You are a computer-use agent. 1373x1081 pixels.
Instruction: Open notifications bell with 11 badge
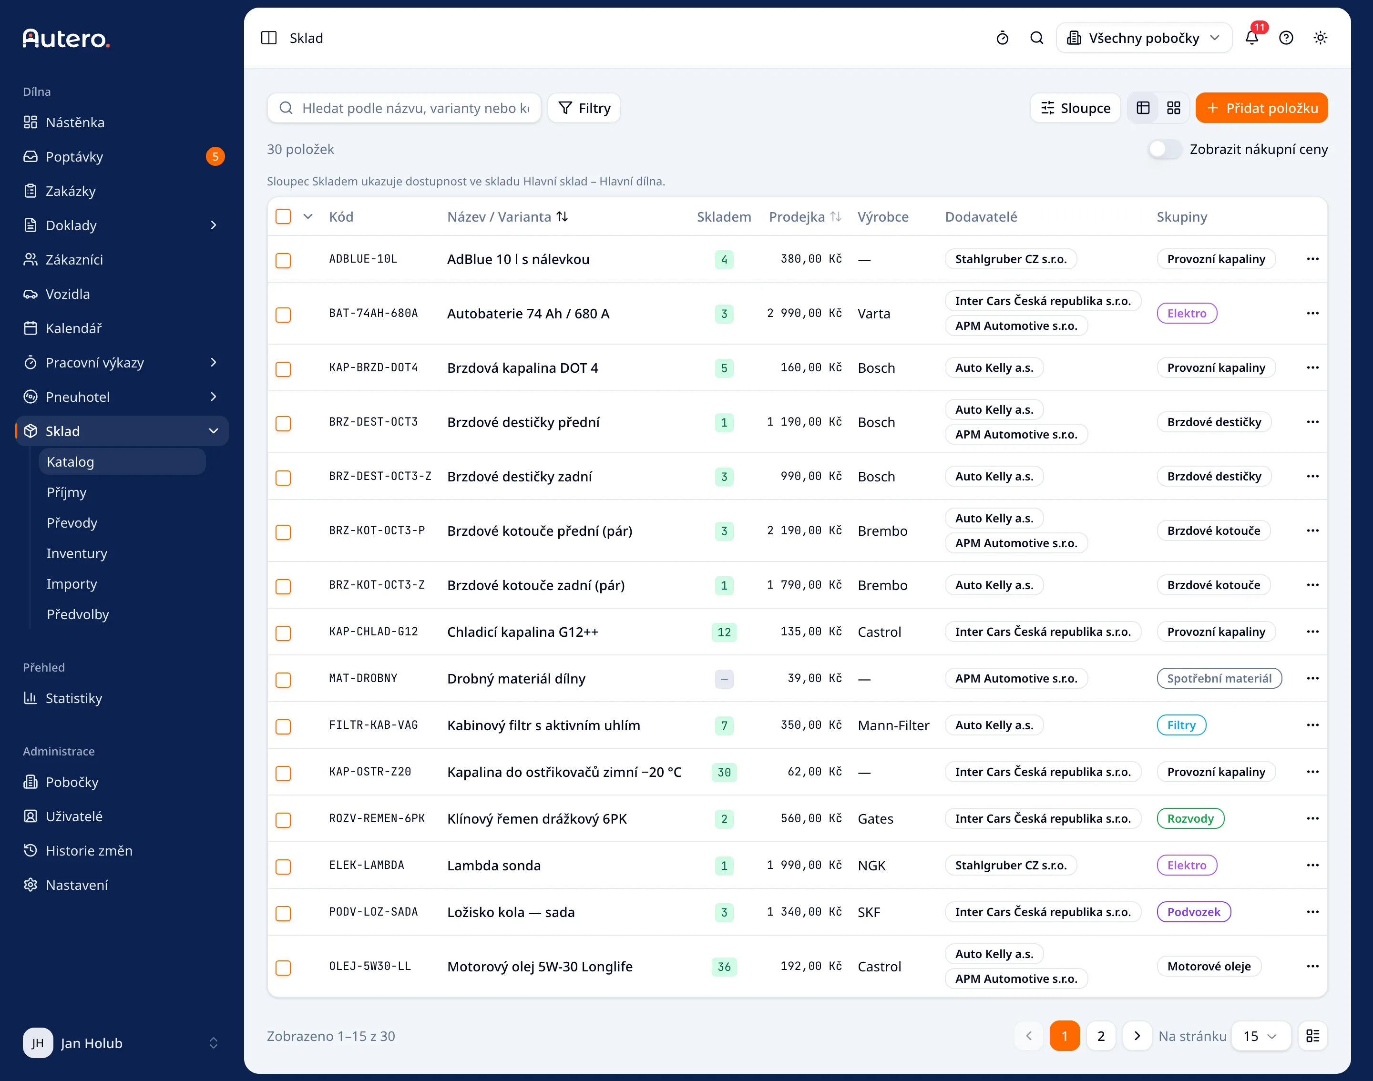click(1251, 38)
